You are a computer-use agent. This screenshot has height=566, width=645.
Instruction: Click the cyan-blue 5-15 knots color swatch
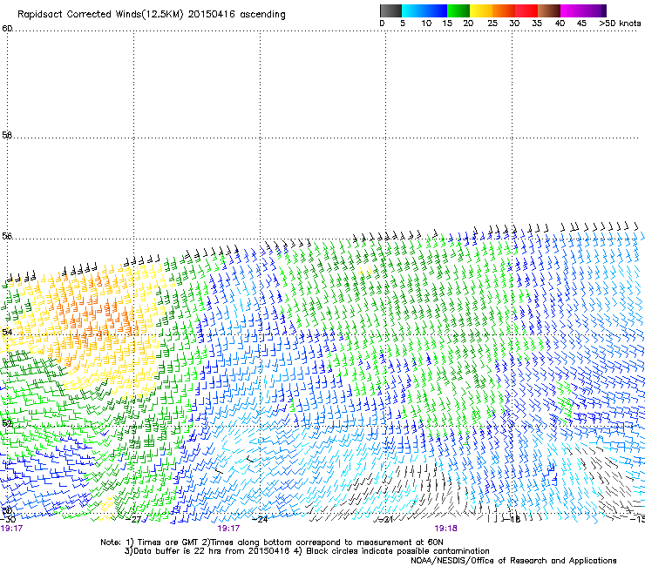tap(424, 10)
